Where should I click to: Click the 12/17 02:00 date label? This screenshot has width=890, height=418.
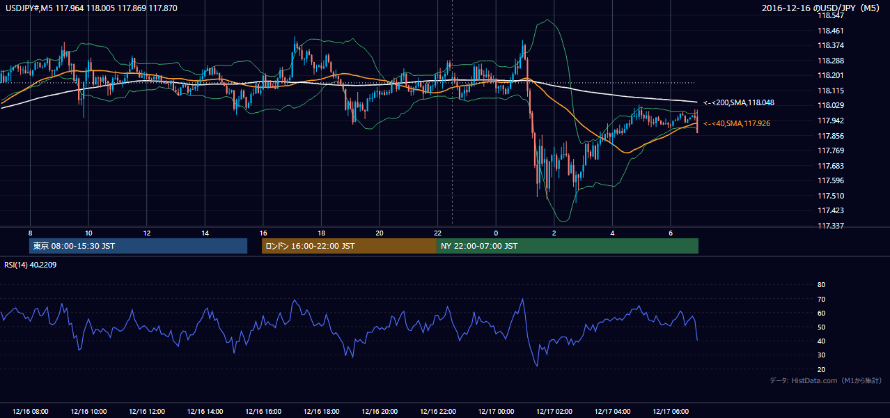[554, 412]
